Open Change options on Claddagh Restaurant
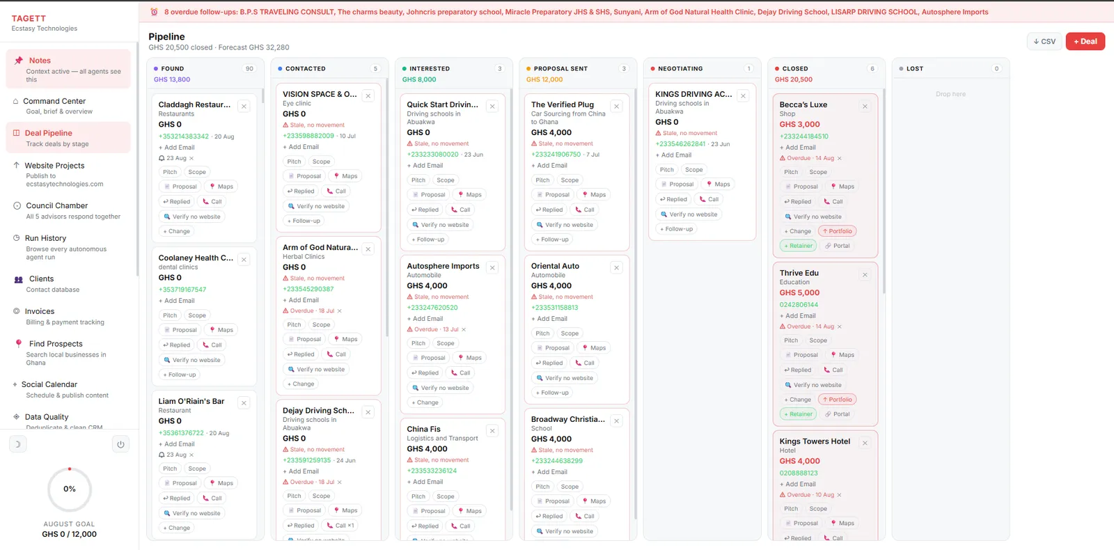 tap(175, 231)
